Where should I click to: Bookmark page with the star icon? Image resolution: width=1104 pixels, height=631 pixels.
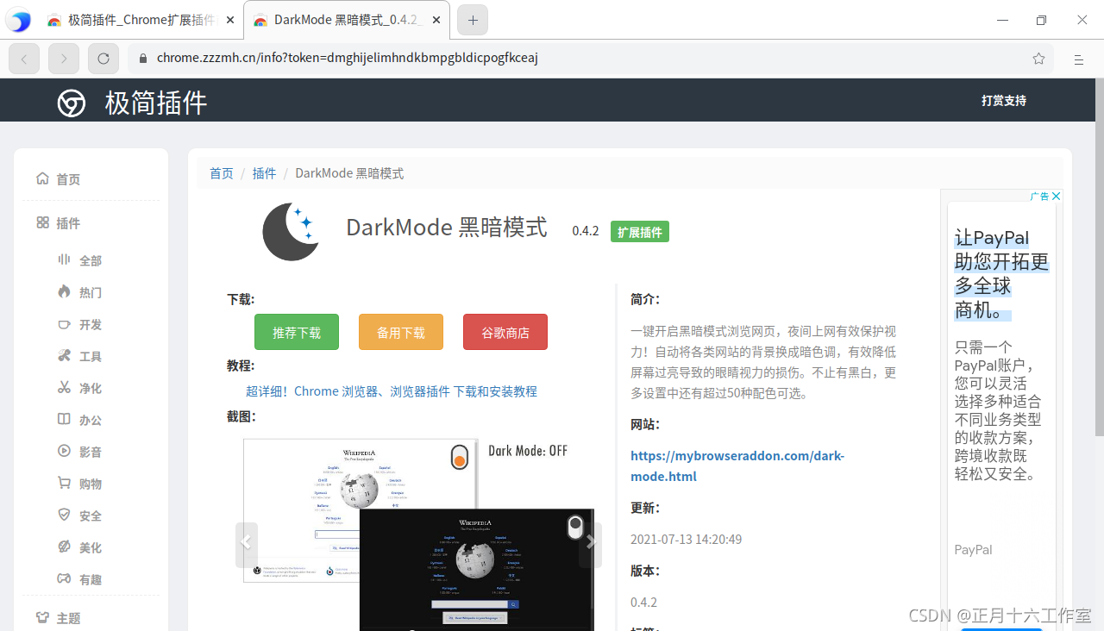1038,59
